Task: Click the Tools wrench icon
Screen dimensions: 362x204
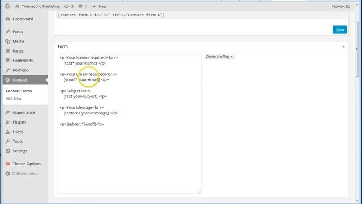Action: coord(7,141)
